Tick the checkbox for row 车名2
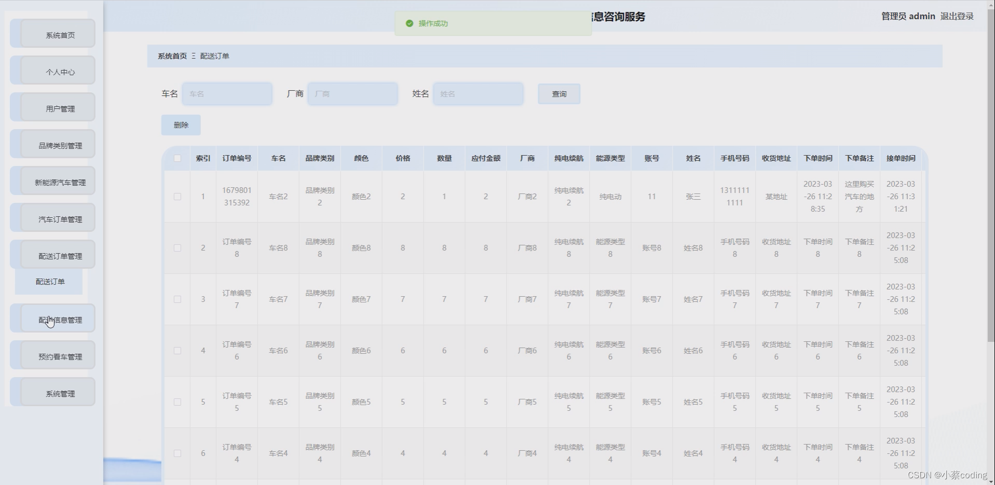This screenshot has height=485, width=995. (x=178, y=197)
